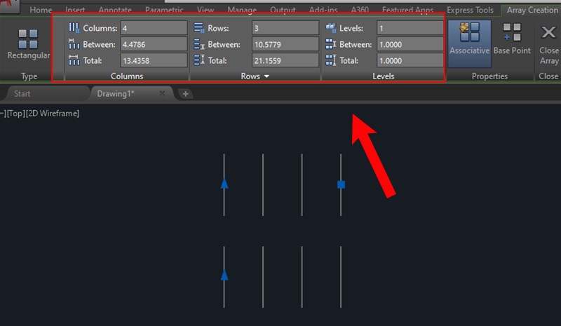Click the Rows Between value field
Image resolution: width=561 pixels, height=326 pixels.
(285, 44)
